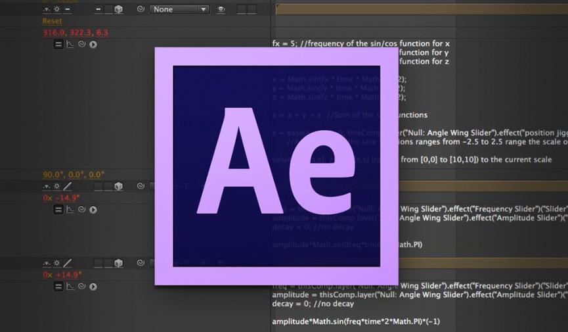568x332 pixels.
Task: Show expression graph icon under 0x +14.9°
Action: point(70,287)
